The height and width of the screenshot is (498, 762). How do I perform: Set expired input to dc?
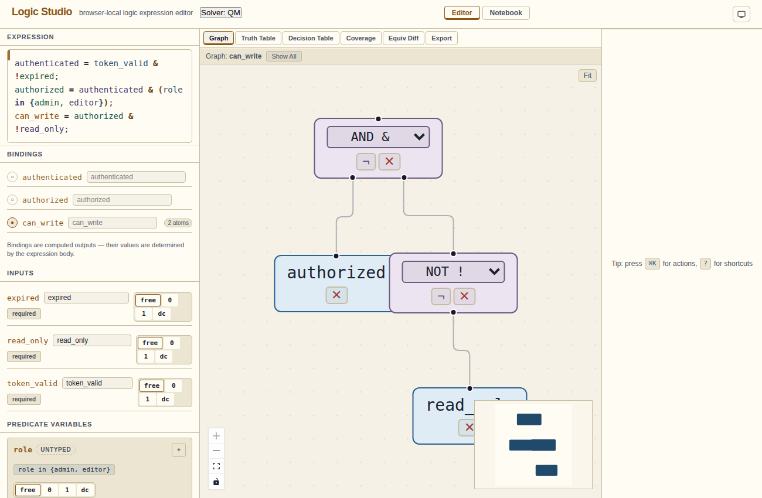161,313
